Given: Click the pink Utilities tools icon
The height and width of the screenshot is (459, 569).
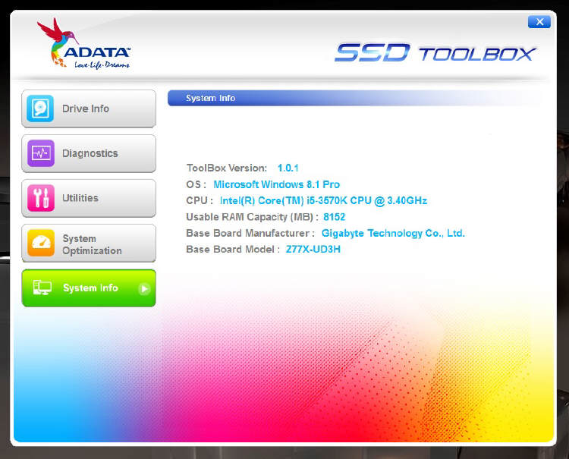Looking at the screenshot, I should (41, 198).
